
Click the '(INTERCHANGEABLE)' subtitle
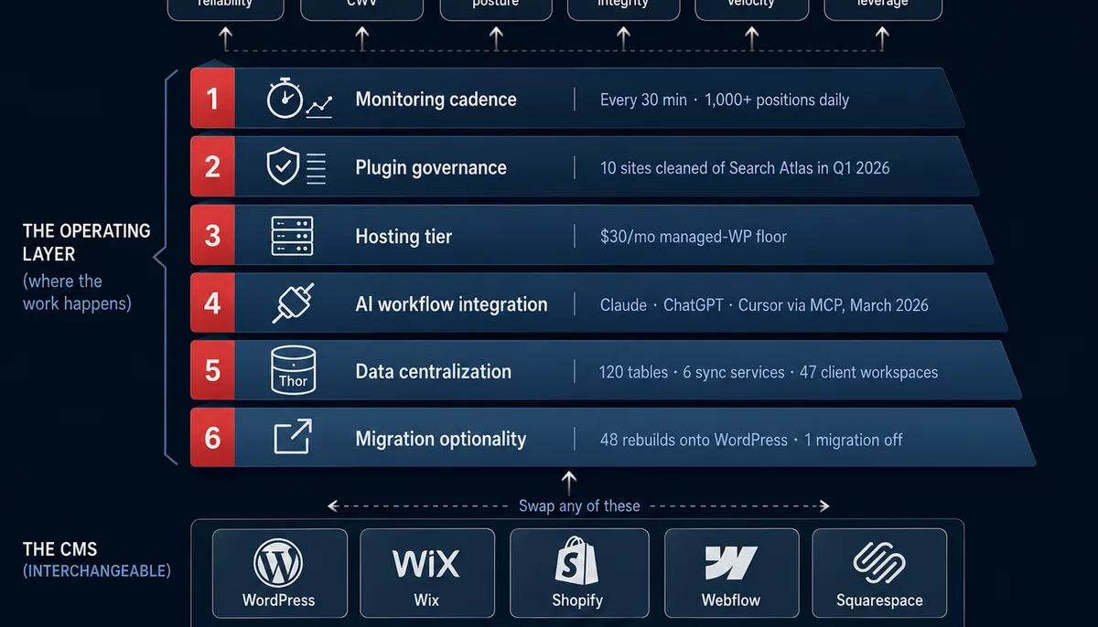(96, 571)
